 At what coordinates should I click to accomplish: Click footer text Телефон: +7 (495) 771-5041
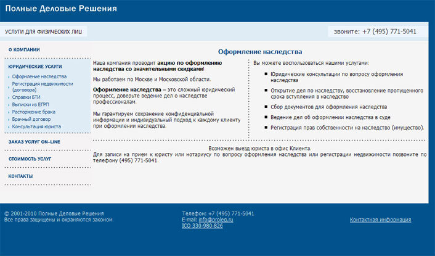218,213
